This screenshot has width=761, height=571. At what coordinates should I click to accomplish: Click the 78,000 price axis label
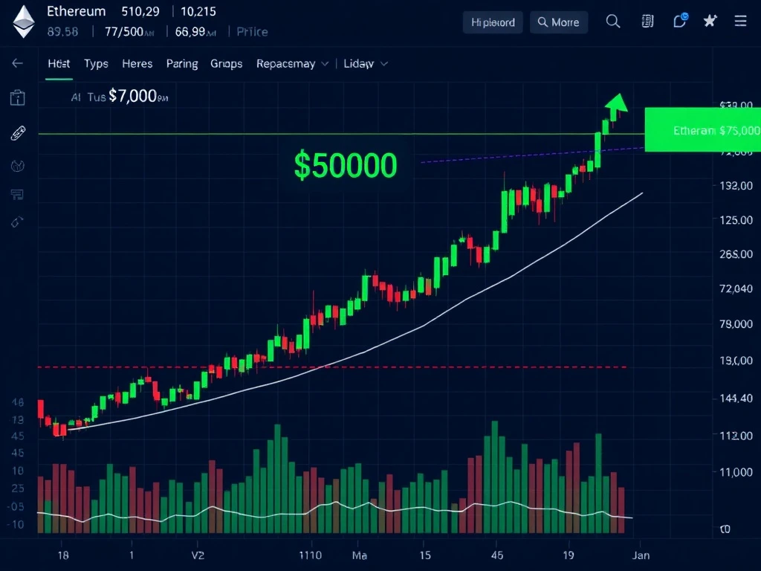[x=736, y=324]
